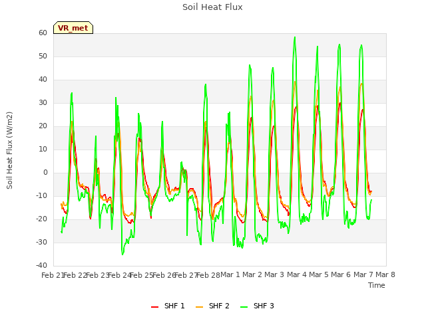Click the Mar 7 x-axis tick label
This screenshot has height=319, width=426.
[x=363, y=274]
